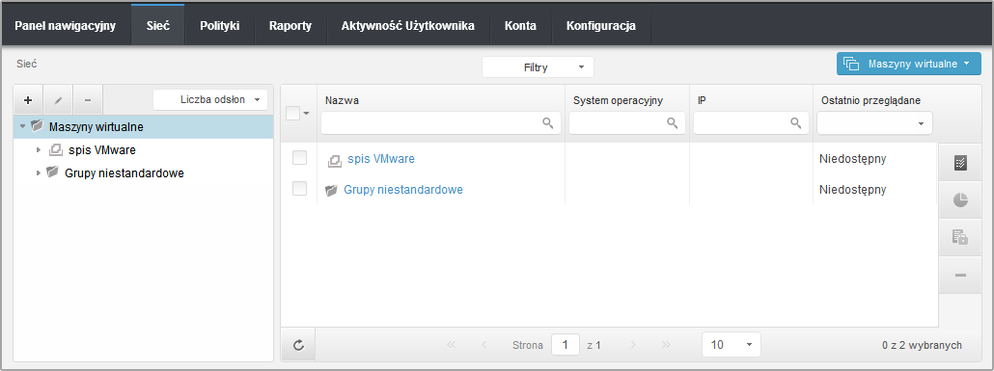Click the Ostatnio przeglądane column header

point(870,100)
